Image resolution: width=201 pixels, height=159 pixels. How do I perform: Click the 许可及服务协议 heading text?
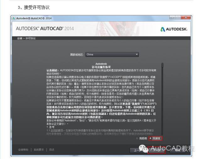101,67
